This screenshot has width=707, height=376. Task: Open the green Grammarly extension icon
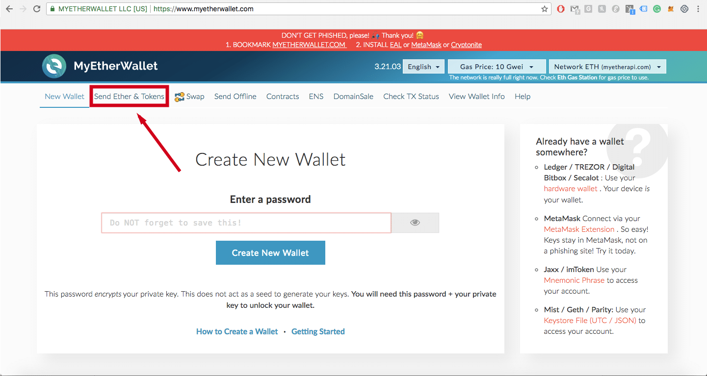(x=657, y=9)
